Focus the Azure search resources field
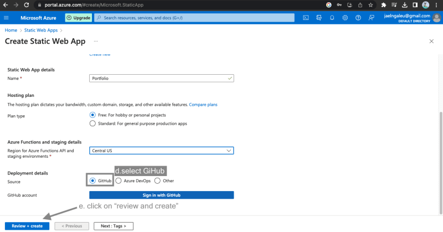This screenshot has height=232, width=443. pos(194,18)
